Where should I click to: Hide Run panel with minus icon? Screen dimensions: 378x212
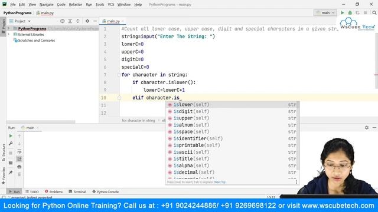point(374,128)
